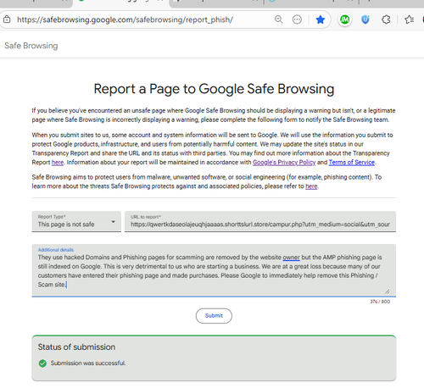This screenshot has height=388, width=424.
Task: Open the Transparency Report 'here' link
Action: (x=58, y=163)
